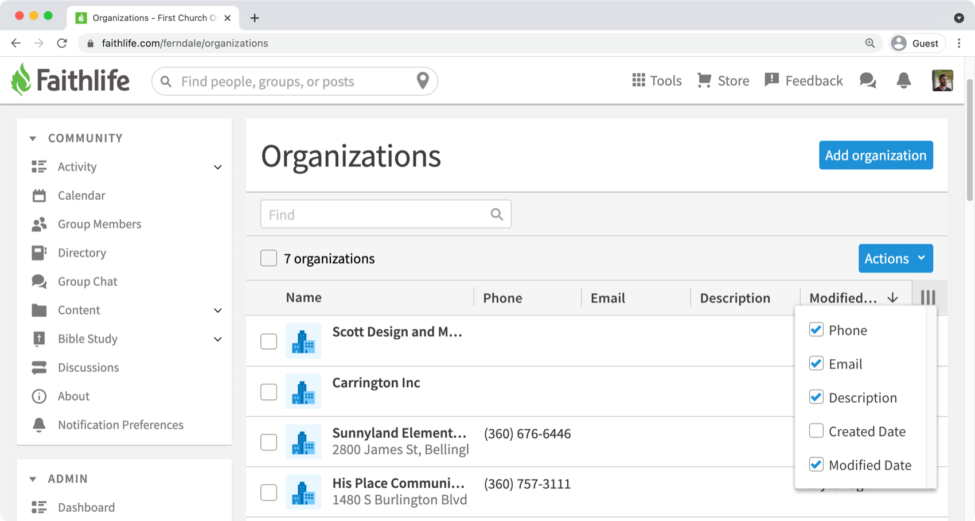The height and width of the screenshot is (521, 975).
Task: Open Group Chat in sidebar
Action: (87, 281)
